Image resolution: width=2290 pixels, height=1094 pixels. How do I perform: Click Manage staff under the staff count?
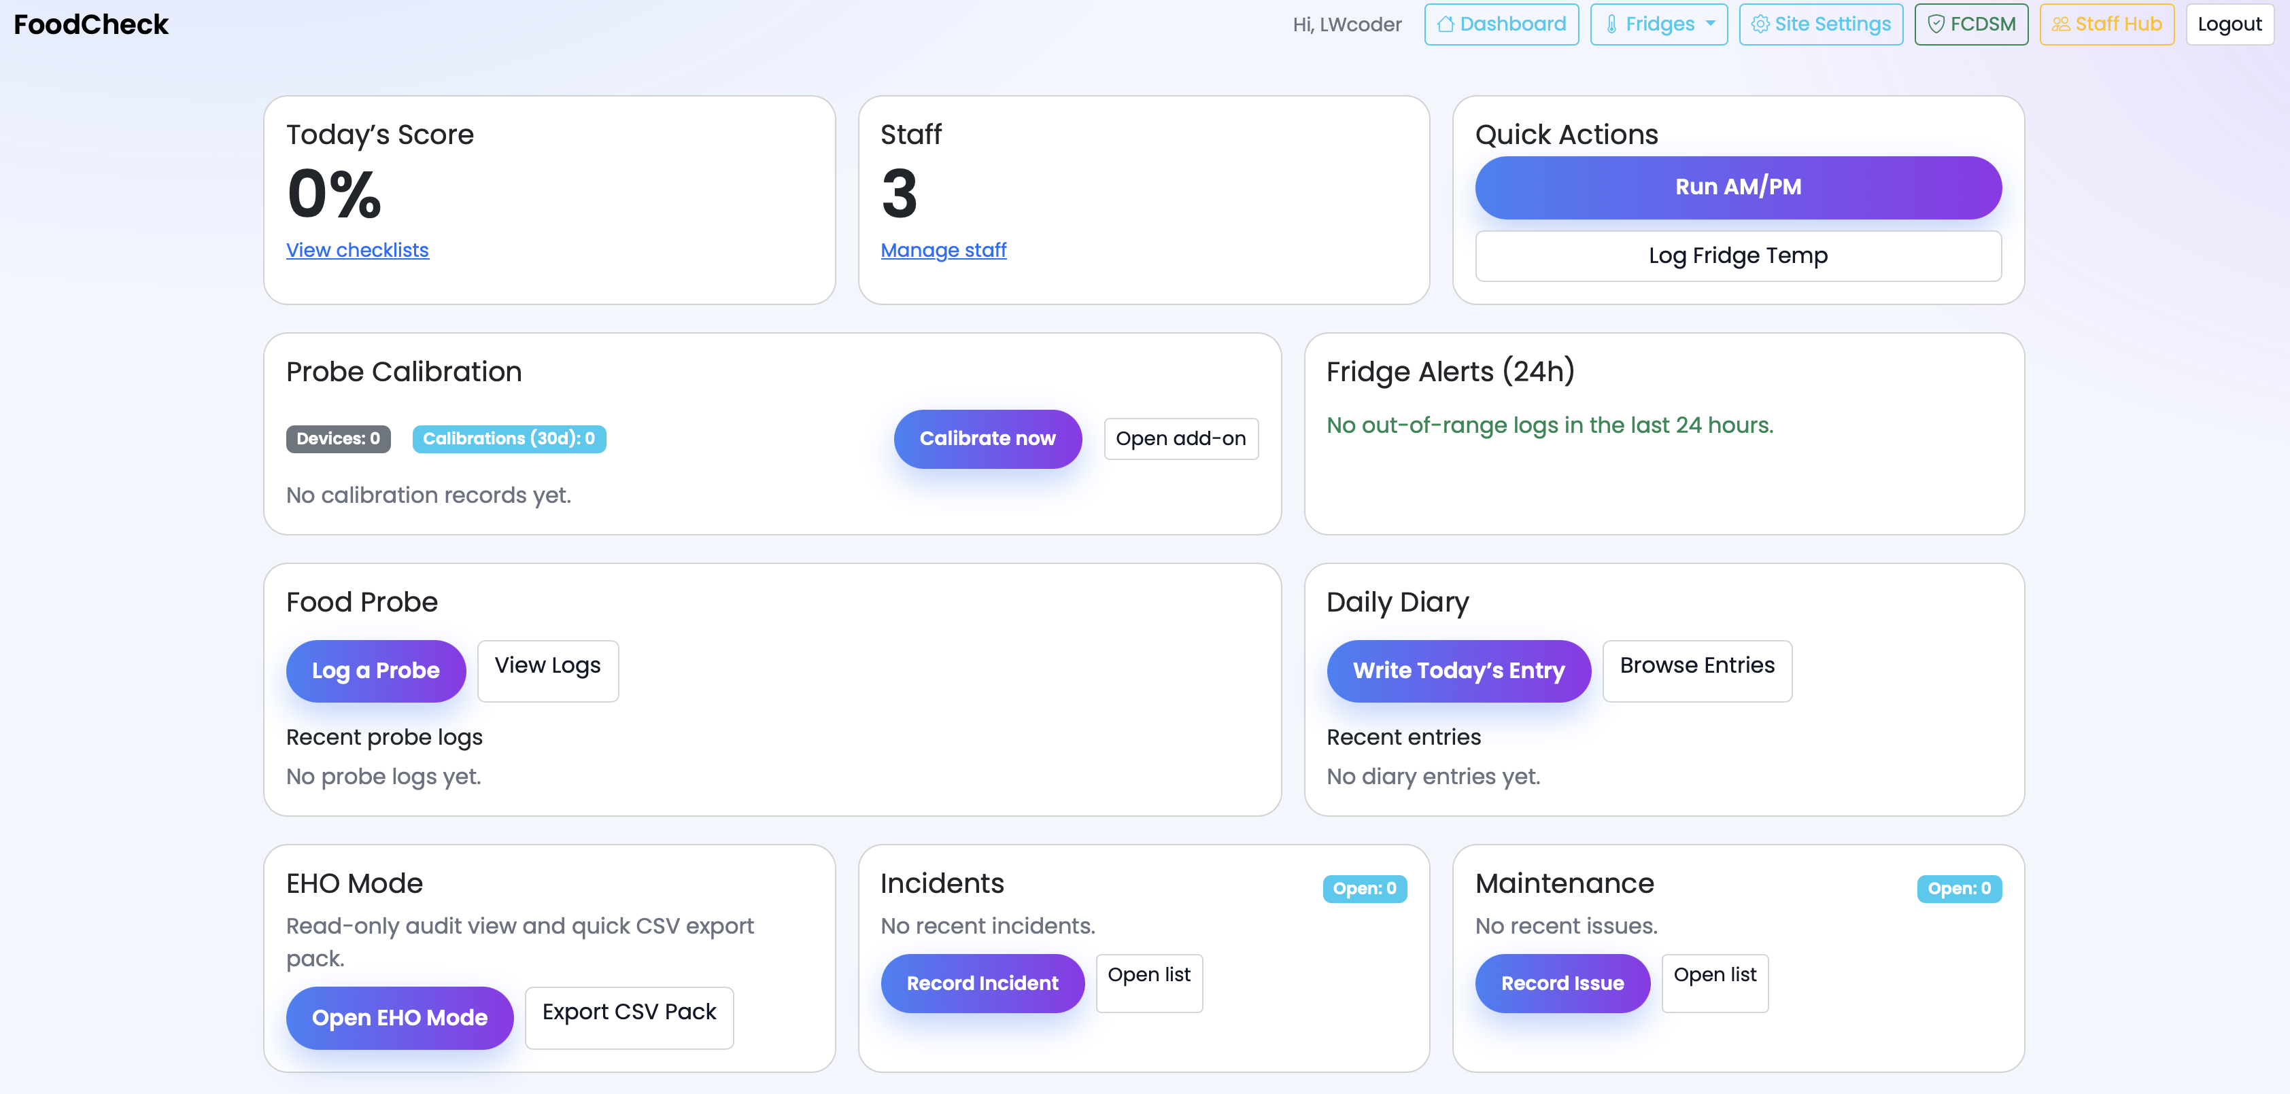943,250
